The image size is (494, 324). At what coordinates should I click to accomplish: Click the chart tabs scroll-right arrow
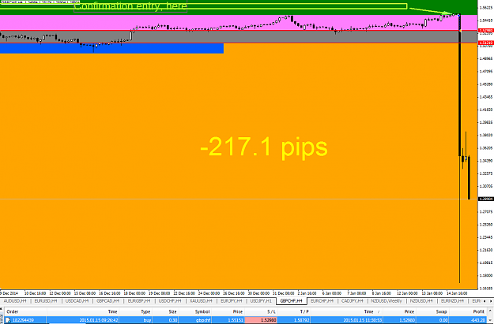coord(490,301)
